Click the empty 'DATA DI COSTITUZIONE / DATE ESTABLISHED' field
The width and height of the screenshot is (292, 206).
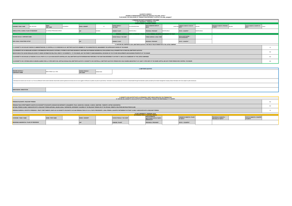[x=204, y=37]
